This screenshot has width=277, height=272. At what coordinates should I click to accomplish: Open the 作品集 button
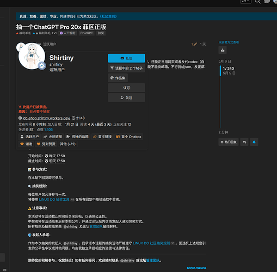click(118, 78)
